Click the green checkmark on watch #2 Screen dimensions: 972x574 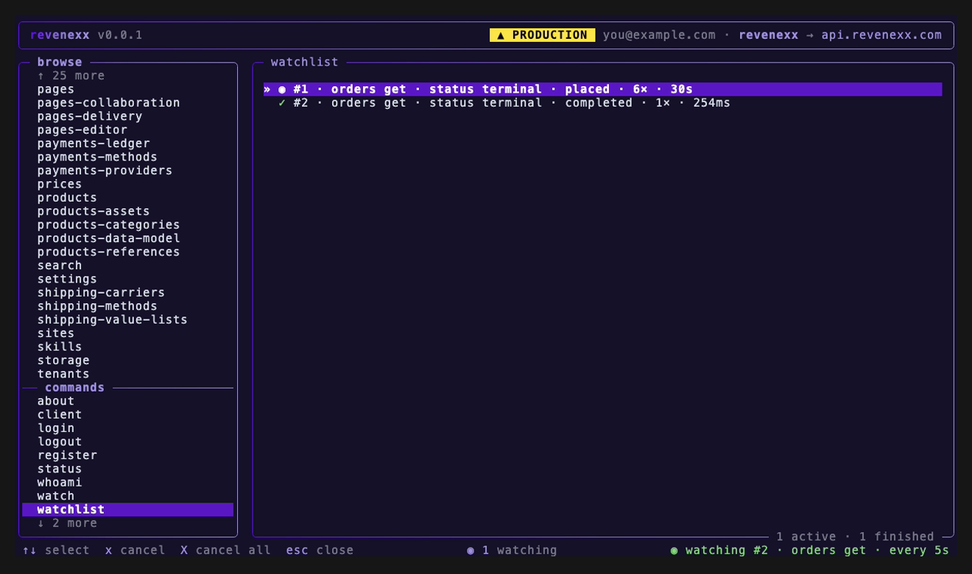(x=282, y=103)
